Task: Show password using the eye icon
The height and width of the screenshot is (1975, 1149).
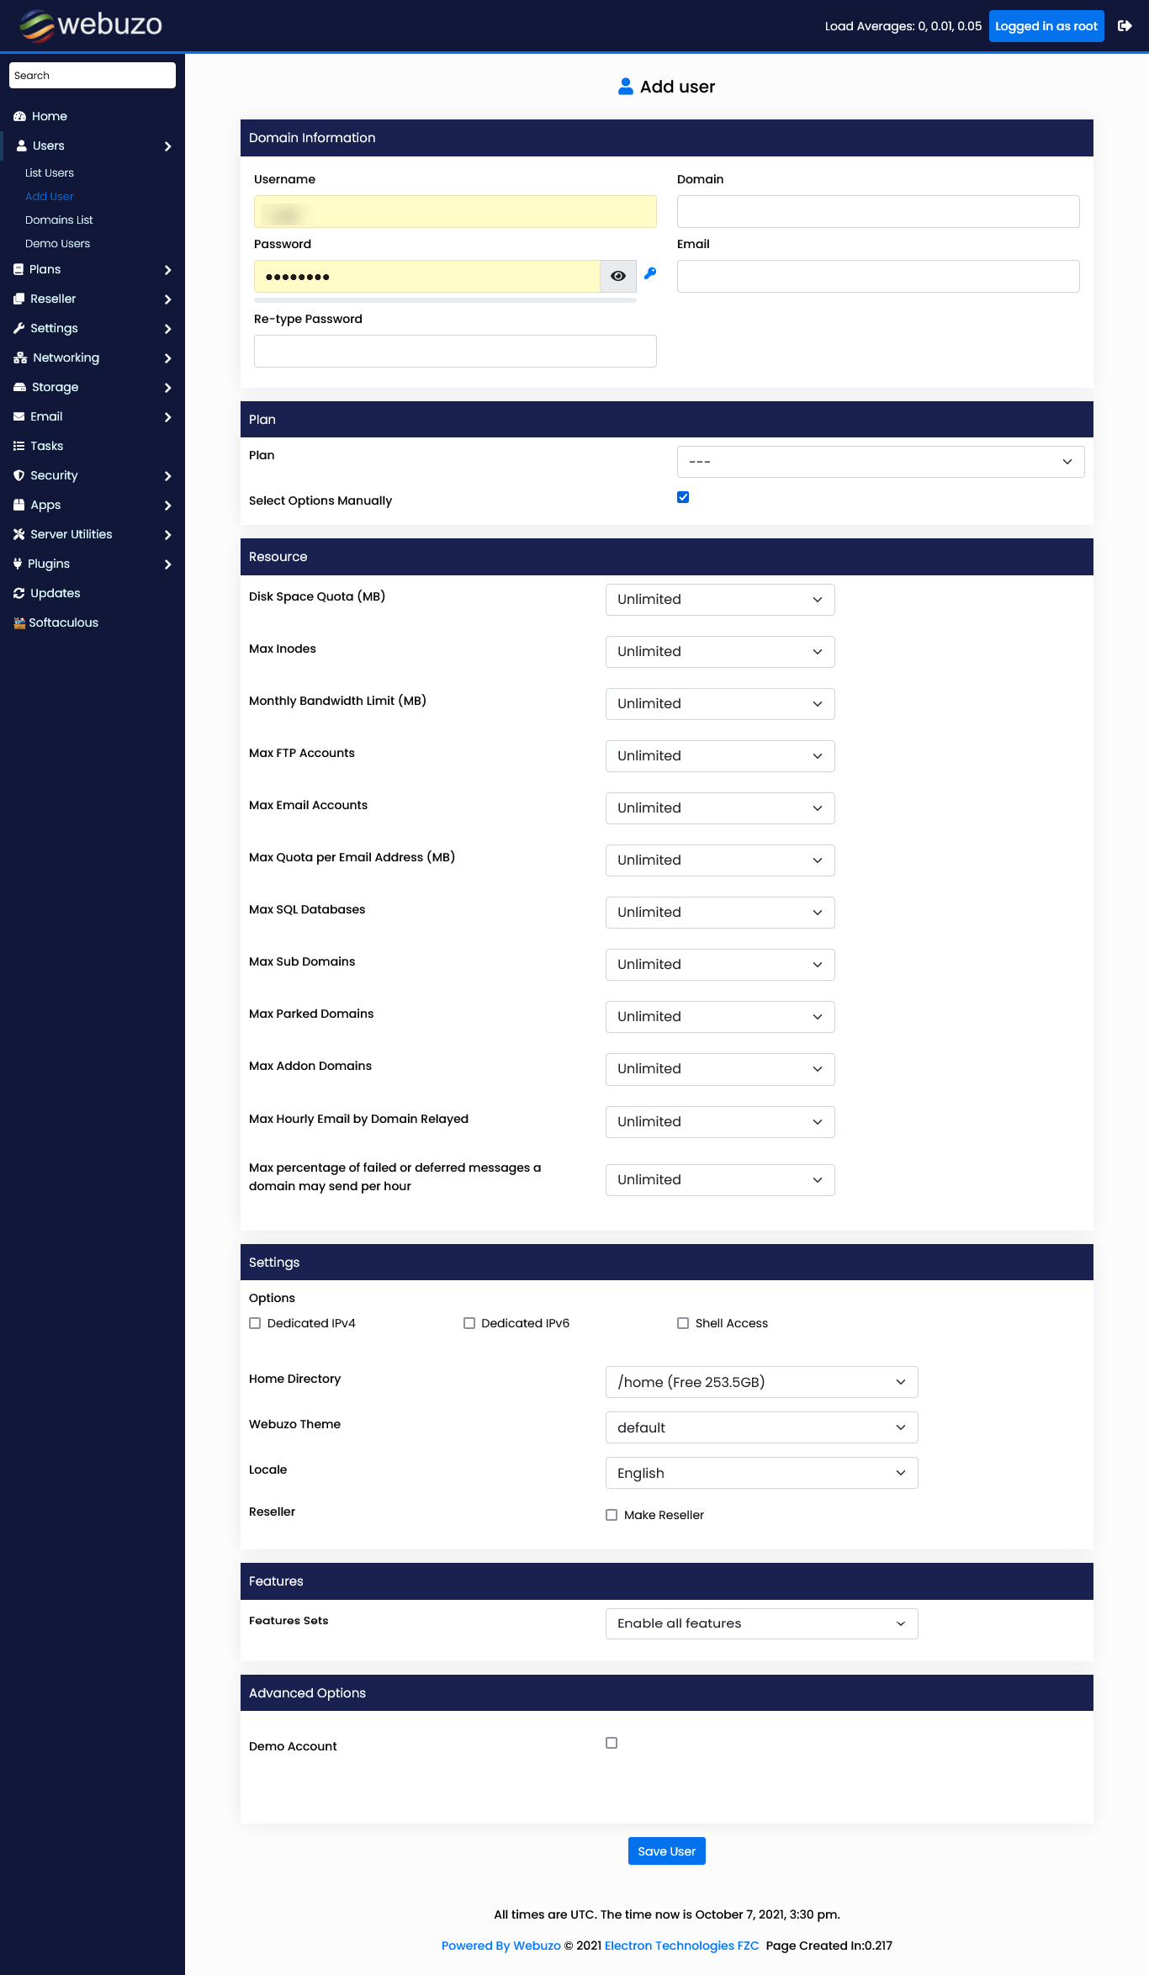Action: pyautogui.click(x=618, y=277)
